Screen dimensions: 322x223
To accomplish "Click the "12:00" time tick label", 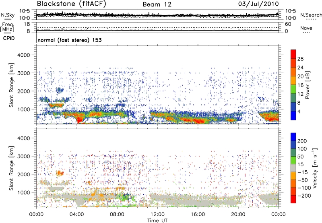I will pyautogui.click(x=157, y=215).
